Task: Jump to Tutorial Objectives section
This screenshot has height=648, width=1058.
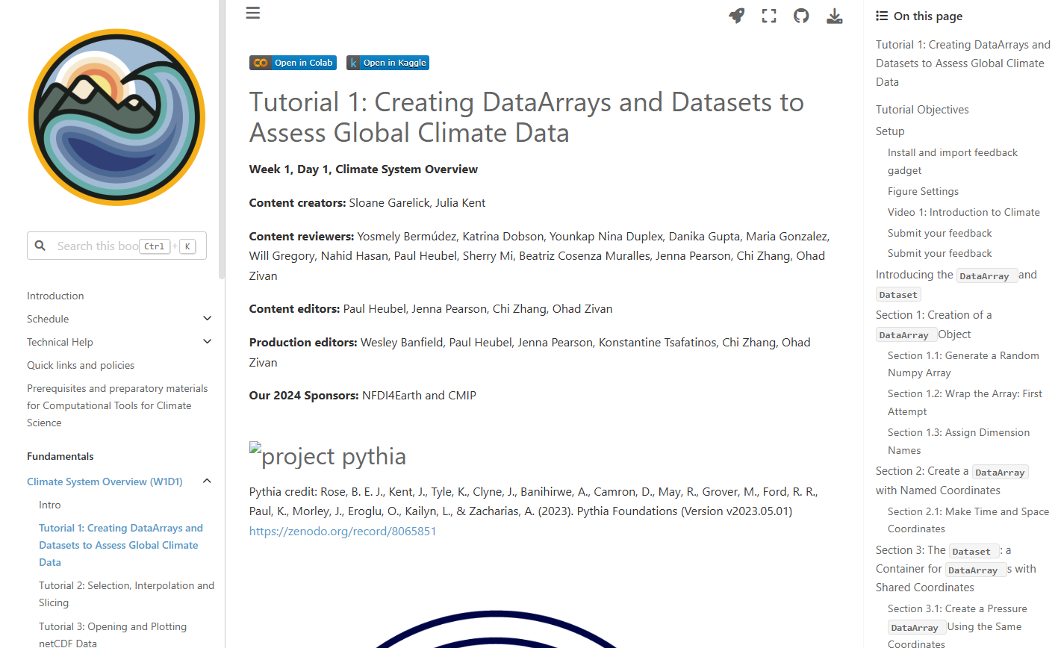Action: (x=922, y=110)
